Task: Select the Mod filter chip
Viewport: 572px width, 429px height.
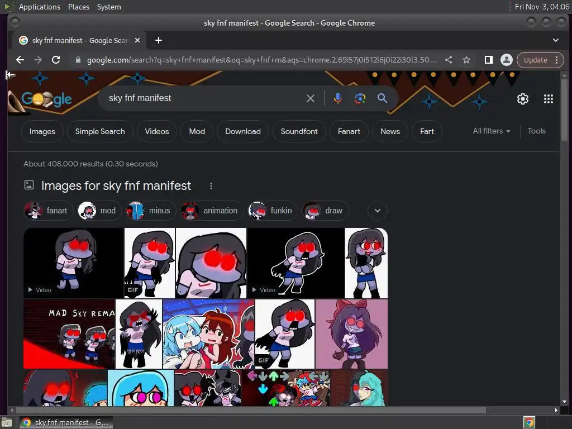Action: pos(197,131)
